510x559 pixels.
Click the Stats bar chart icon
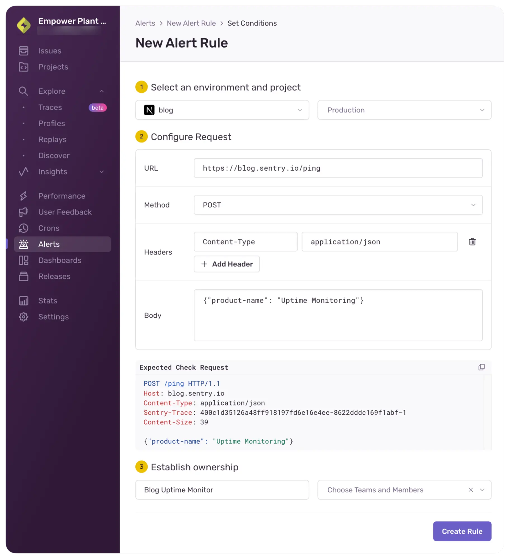23,301
